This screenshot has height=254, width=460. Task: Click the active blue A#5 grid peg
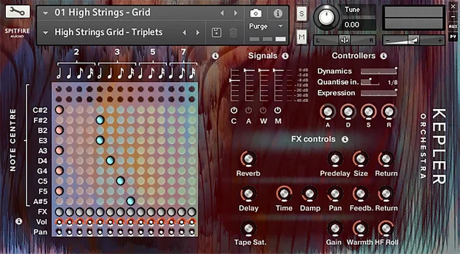pyautogui.click(x=131, y=201)
